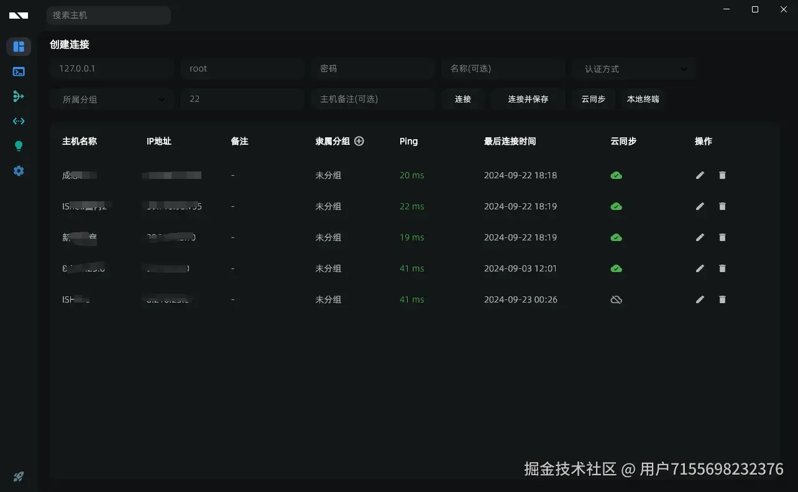This screenshot has width=798, height=492.
Task: Click 未分组 in the 19 ms row
Action: coord(328,238)
